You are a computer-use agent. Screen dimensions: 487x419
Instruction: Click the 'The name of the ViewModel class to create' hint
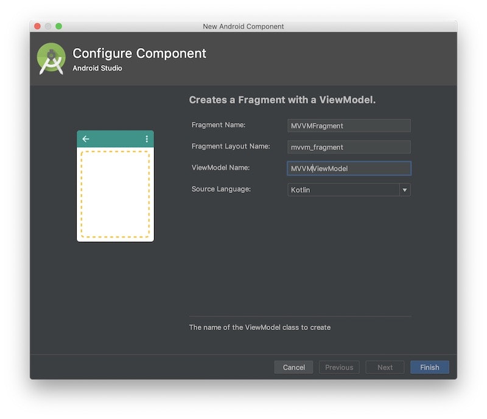(260, 327)
